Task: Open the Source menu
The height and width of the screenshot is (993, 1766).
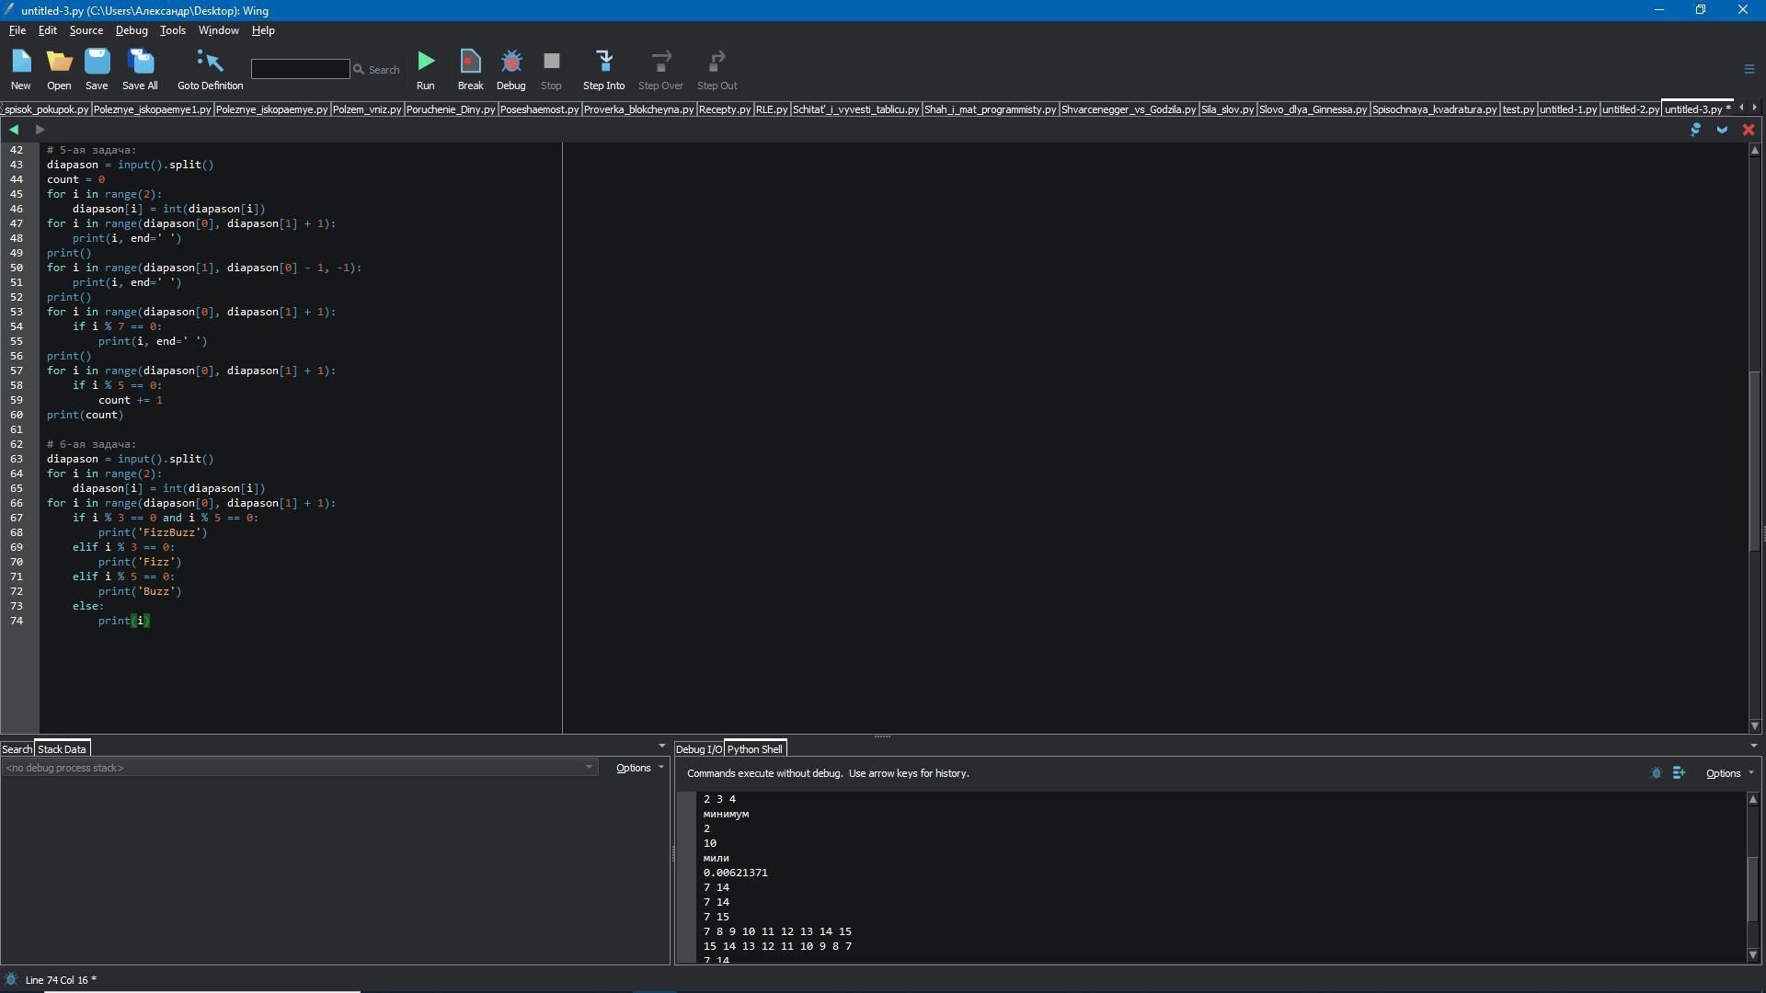Action: [x=86, y=30]
